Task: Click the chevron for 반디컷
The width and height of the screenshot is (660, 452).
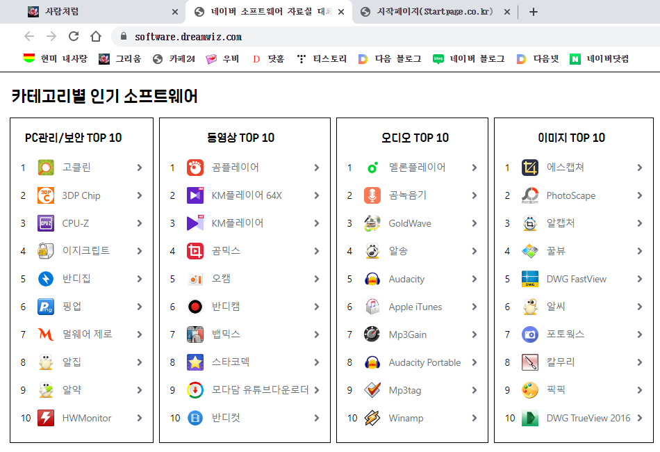Action: coord(317,418)
